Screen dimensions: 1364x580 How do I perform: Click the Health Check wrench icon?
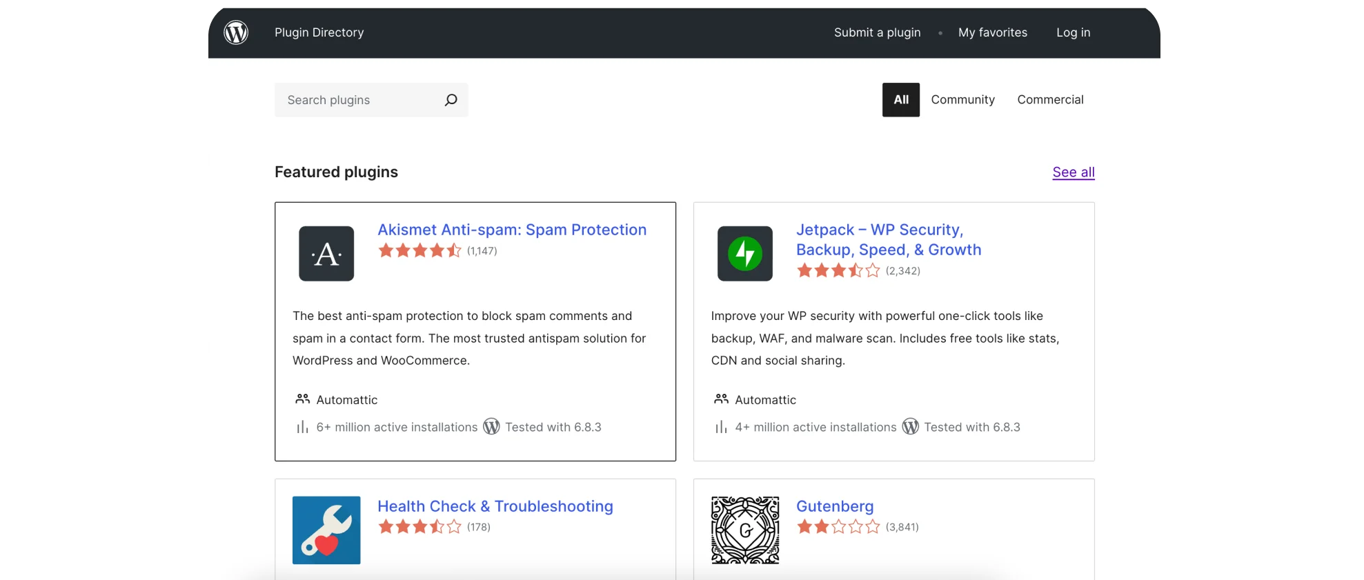click(x=326, y=530)
